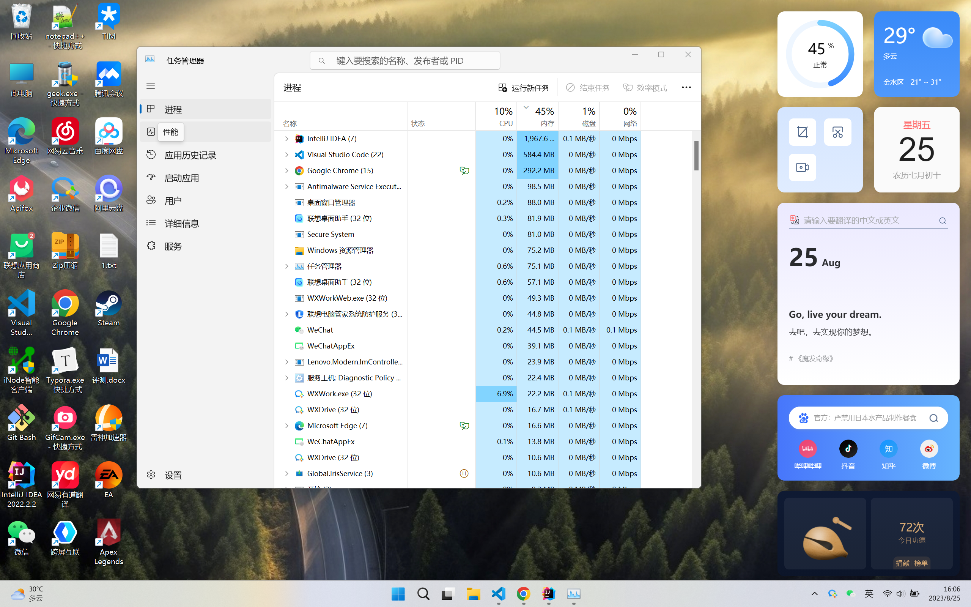
Task: Open the Recycle Bin desktop icon
Action: click(21, 22)
